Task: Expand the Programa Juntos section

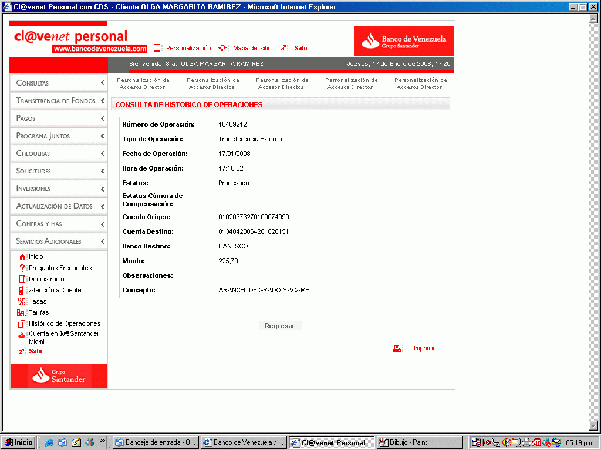Action: point(59,136)
